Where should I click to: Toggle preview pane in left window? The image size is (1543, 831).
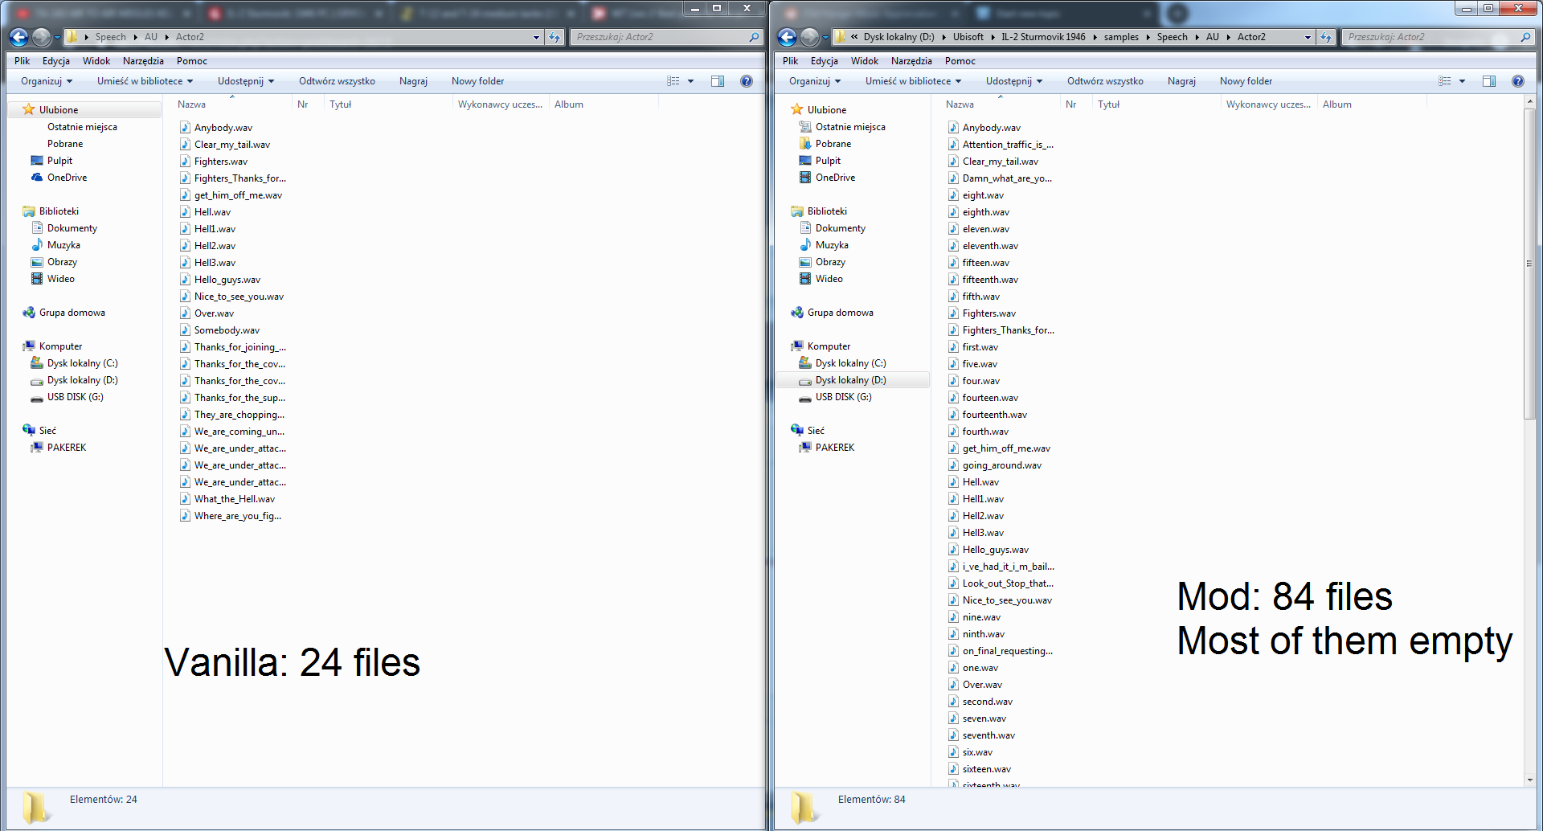[718, 81]
